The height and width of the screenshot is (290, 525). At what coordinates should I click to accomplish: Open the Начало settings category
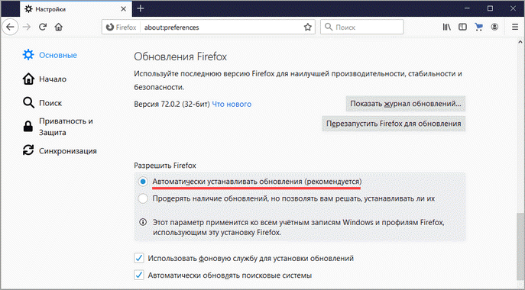tap(44, 79)
